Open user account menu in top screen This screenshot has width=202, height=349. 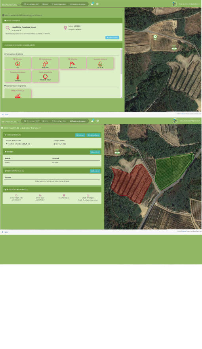[x=189, y=4]
